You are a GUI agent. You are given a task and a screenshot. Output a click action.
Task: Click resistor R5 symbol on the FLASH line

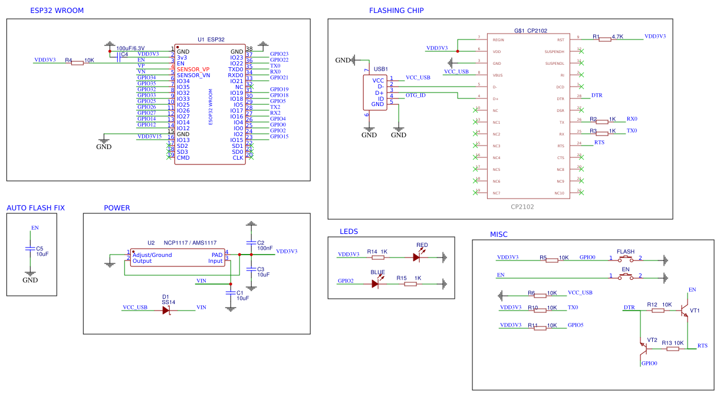551,260
